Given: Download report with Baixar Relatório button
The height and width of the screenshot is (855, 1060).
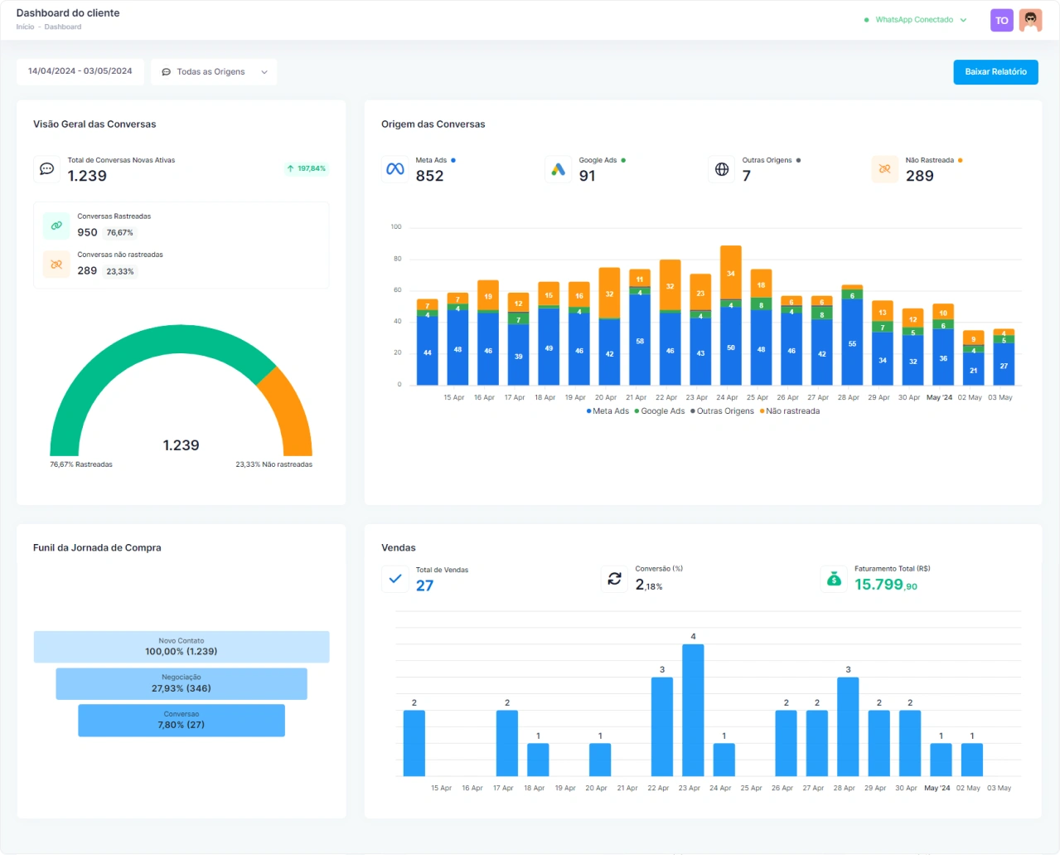Looking at the screenshot, I should 995,72.
